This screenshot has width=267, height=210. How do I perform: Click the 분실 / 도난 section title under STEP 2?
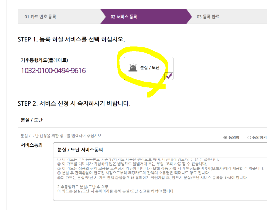[32, 120]
